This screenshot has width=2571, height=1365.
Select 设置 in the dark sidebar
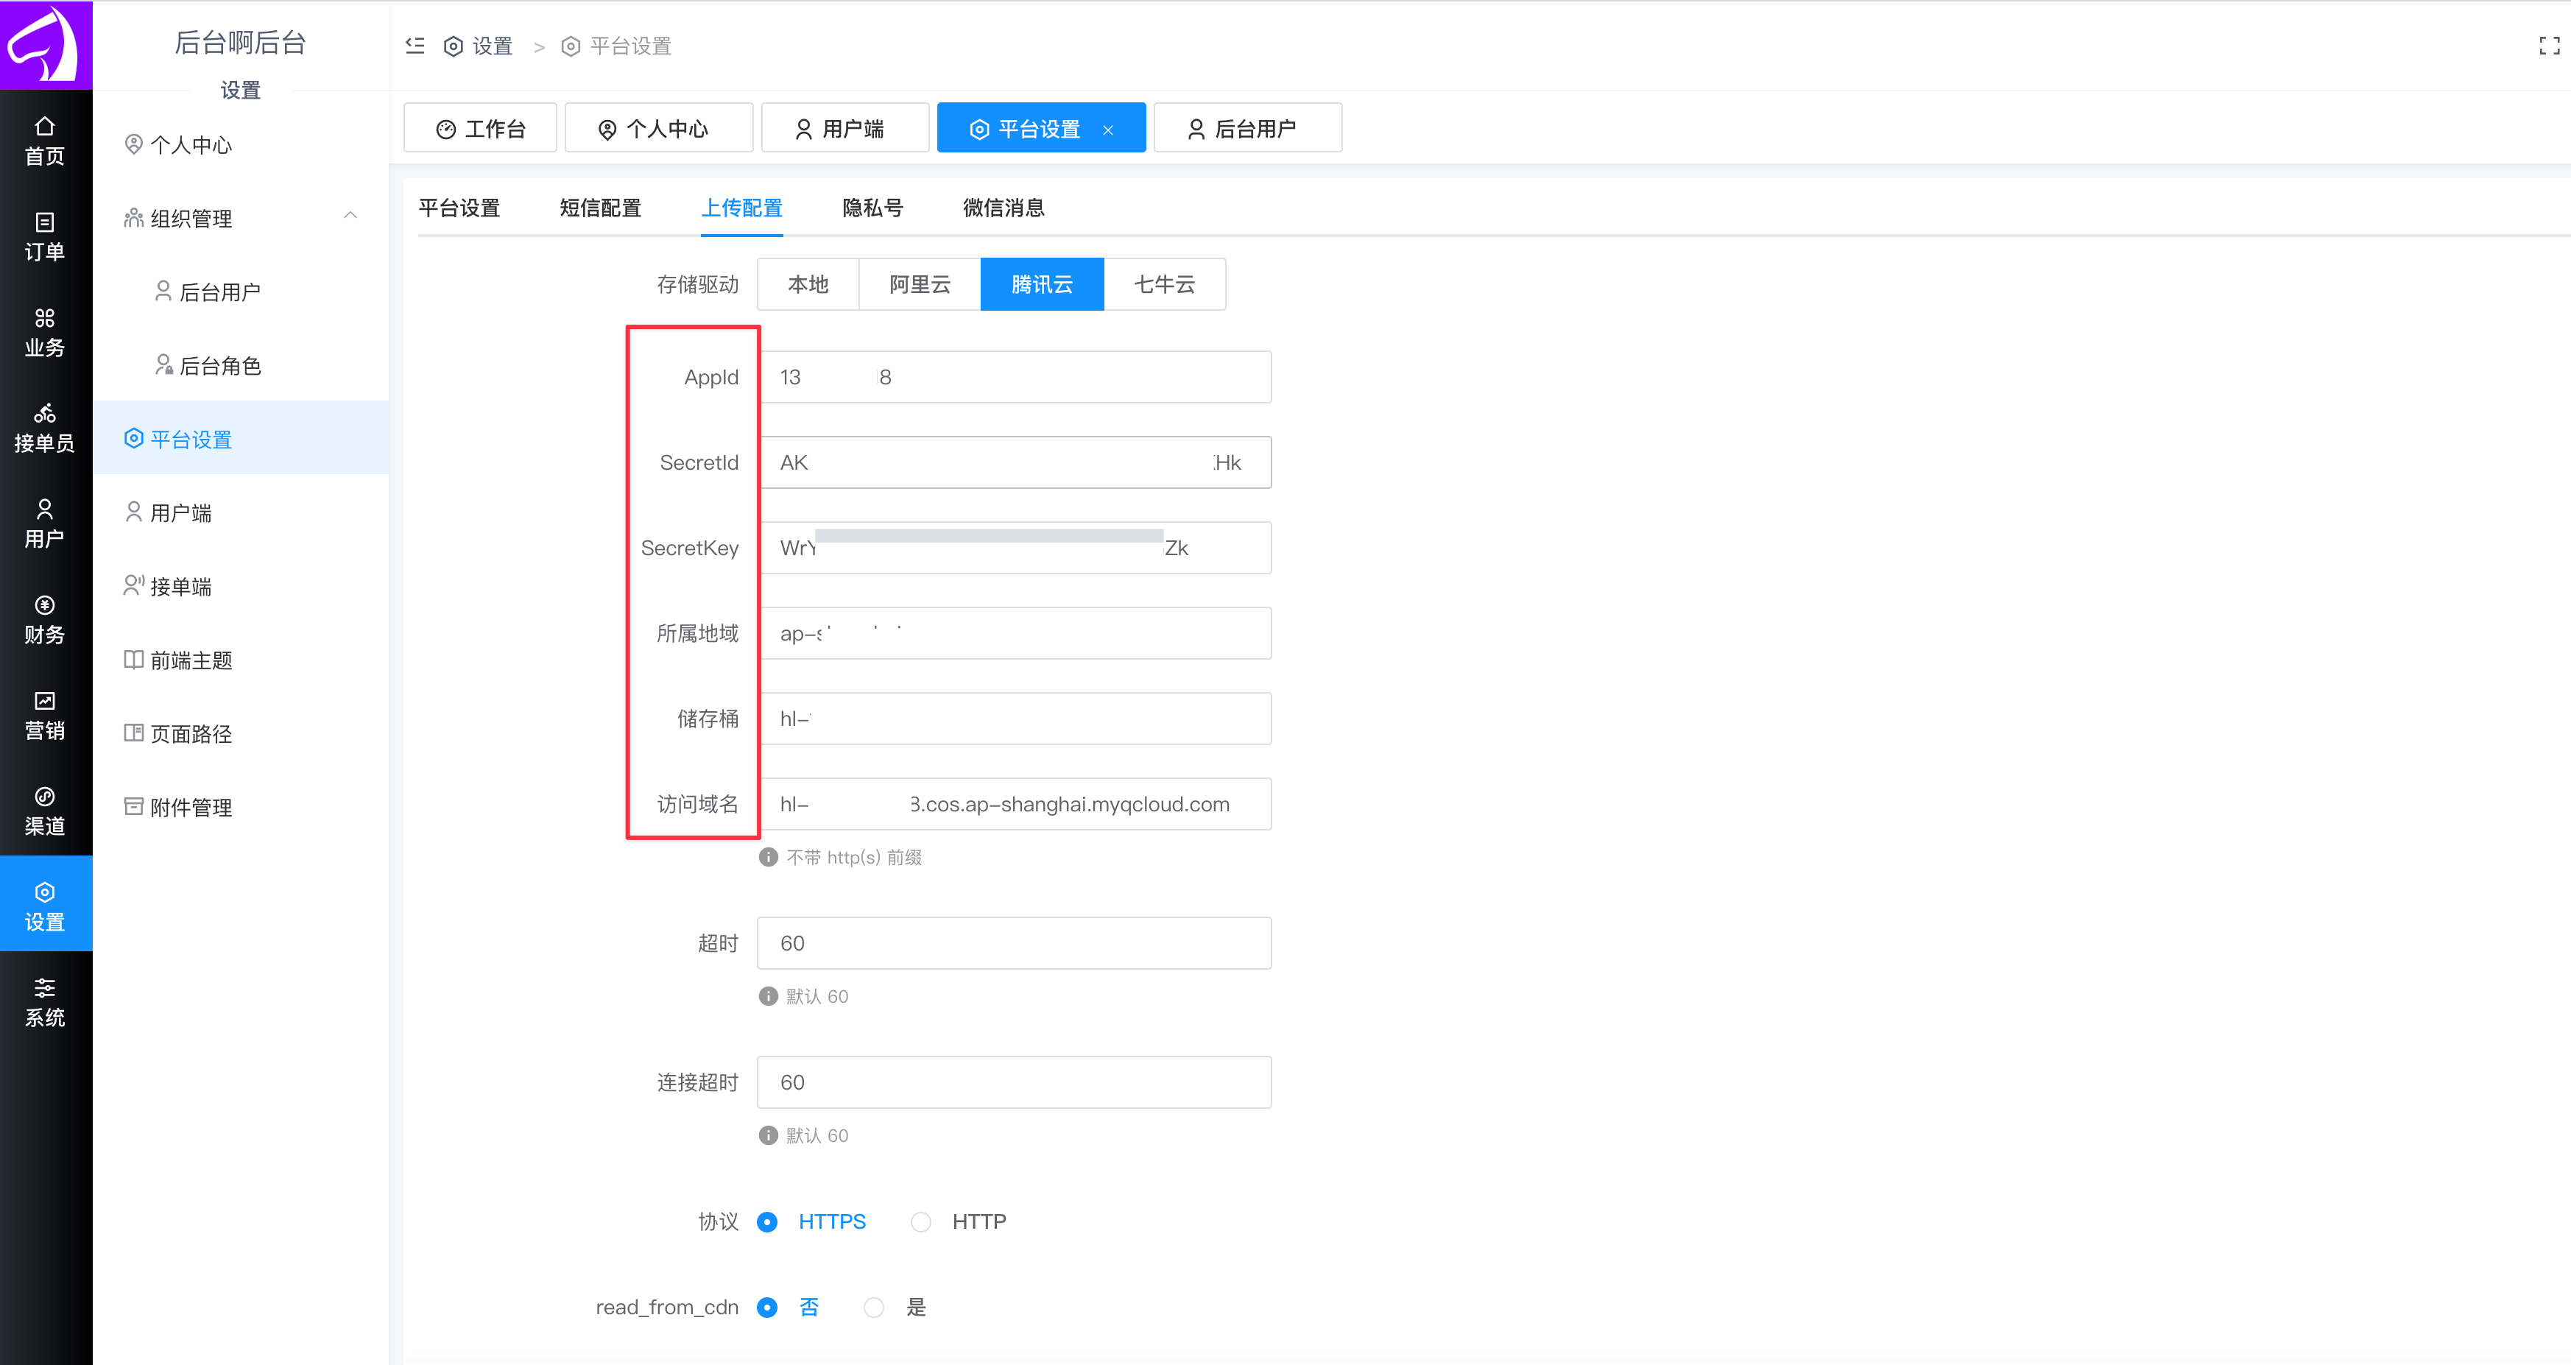pos(45,905)
